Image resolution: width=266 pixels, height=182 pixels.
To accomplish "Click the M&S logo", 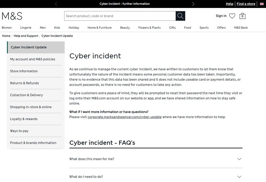I will 12,16.
